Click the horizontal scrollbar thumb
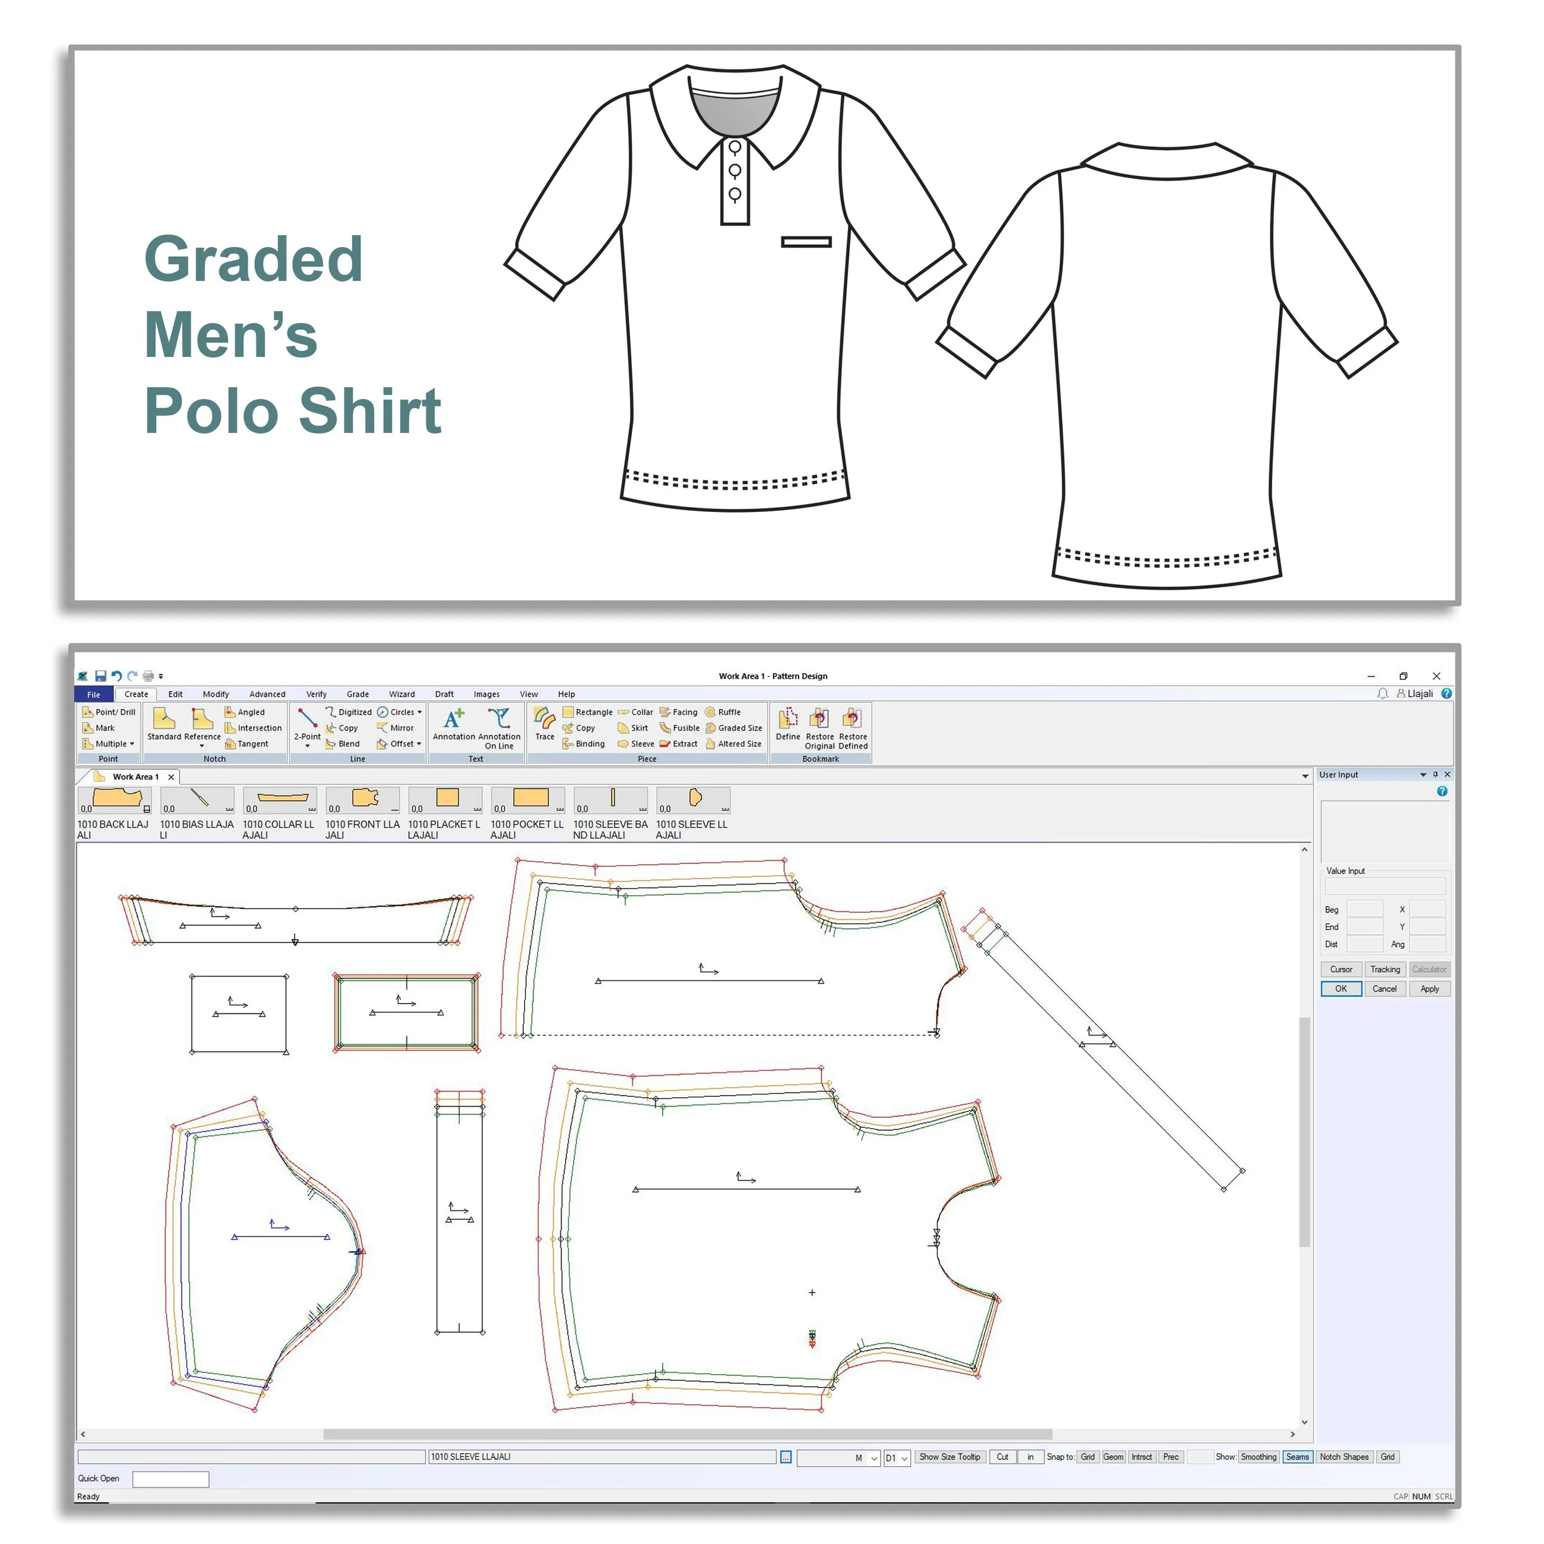Screen dimensions: 1544x1544 (687, 1435)
